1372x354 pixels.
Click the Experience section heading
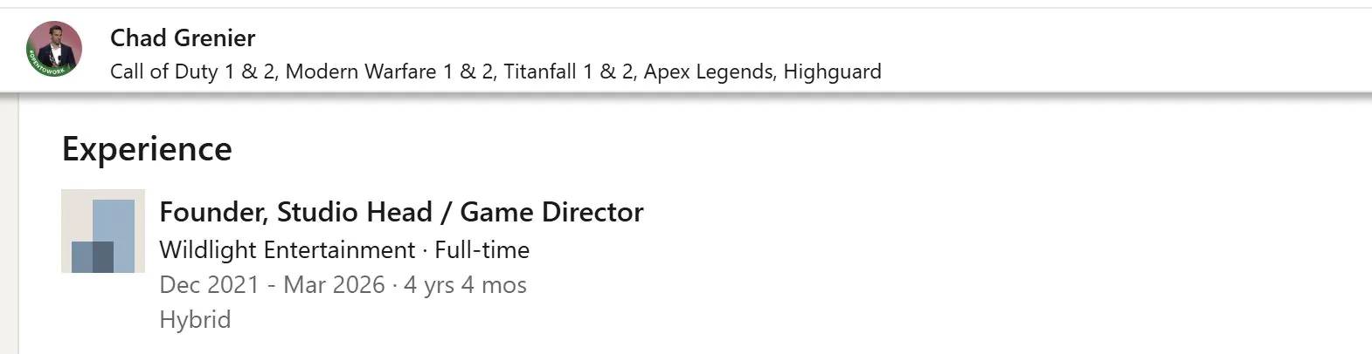pyautogui.click(x=147, y=149)
